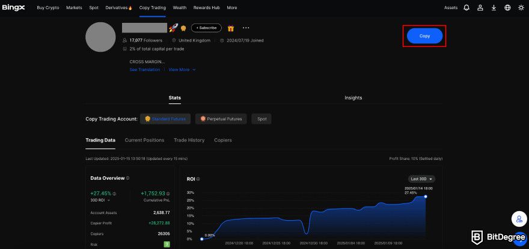Screen dimensions: 529x249
Task: Open More menu in navigation
Action: point(232,7)
